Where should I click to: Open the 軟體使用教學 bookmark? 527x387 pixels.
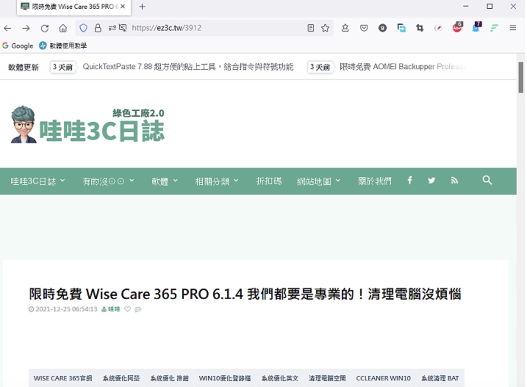(x=63, y=46)
